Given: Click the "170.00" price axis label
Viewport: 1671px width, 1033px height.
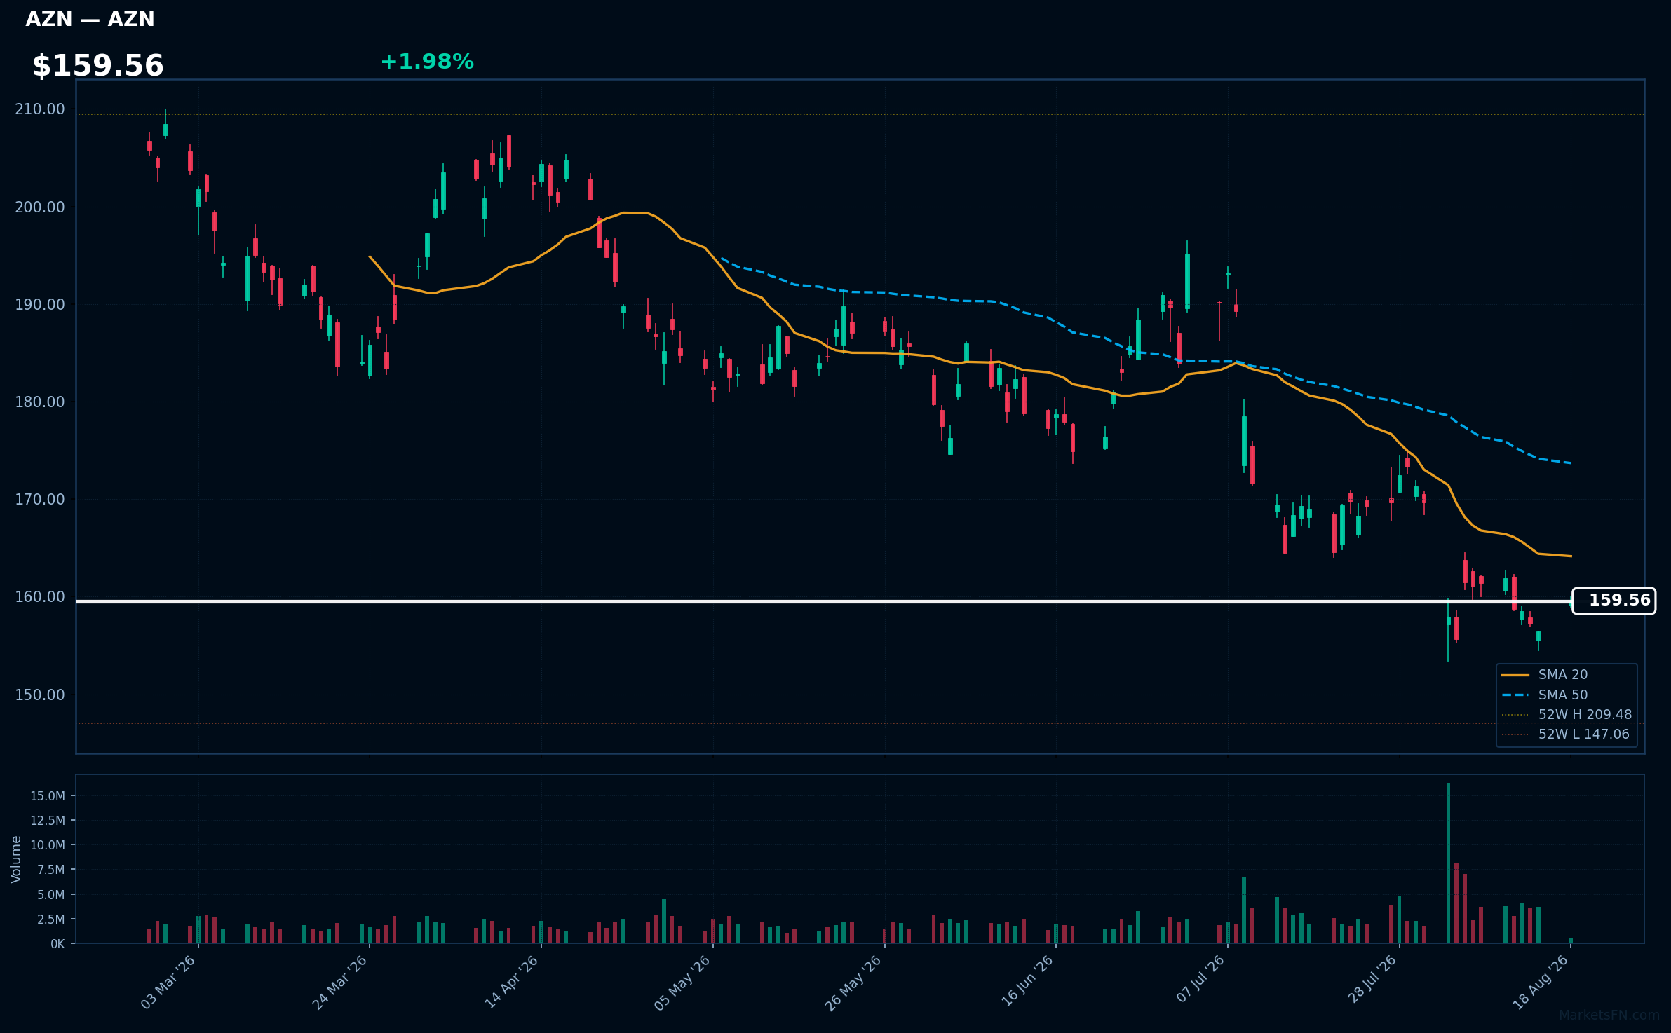Looking at the screenshot, I should (x=40, y=500).
